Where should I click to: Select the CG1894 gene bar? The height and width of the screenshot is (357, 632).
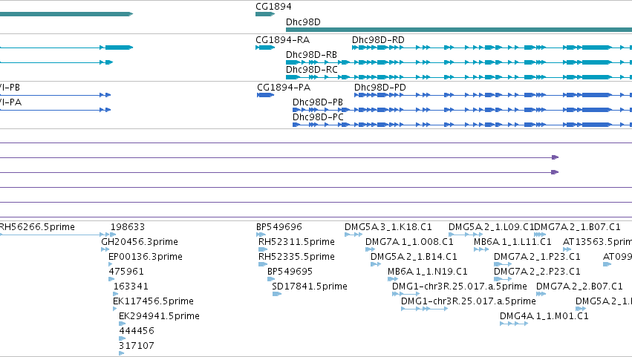tap(265, 14)
